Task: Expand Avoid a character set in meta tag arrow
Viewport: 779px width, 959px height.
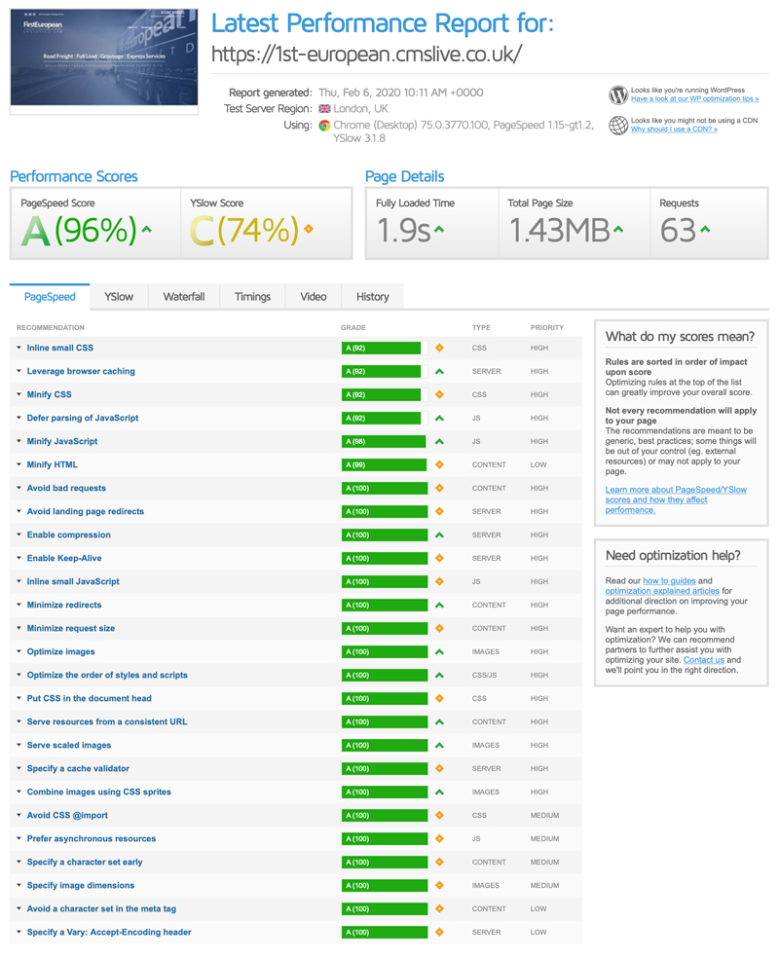Action: point(19,908)
